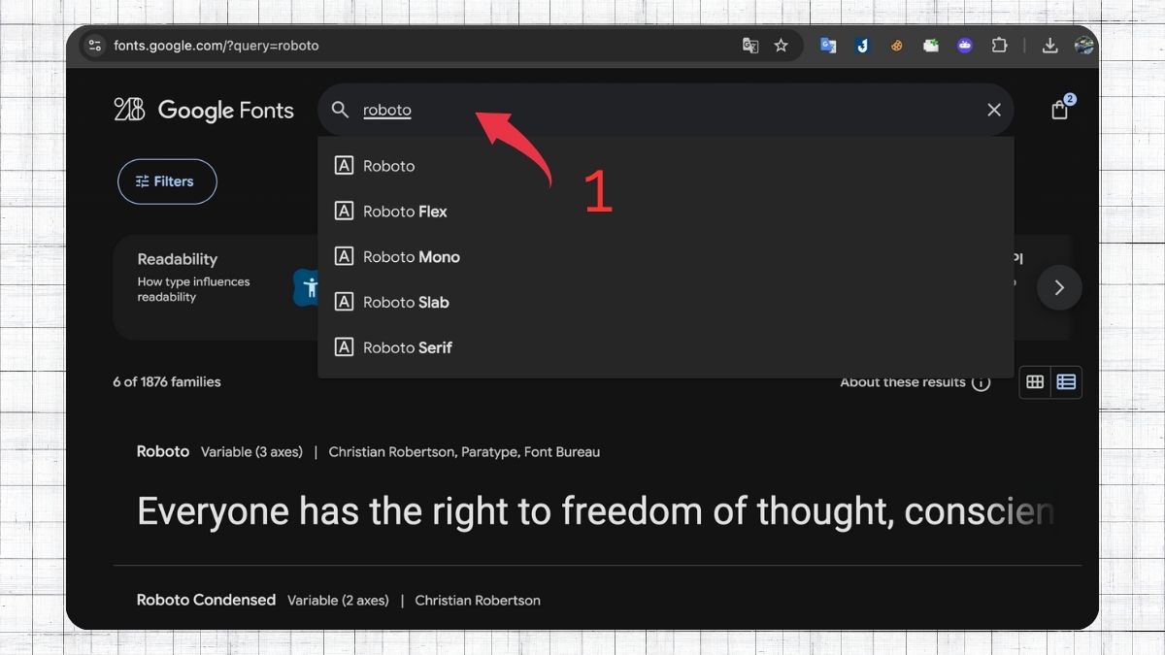Select the Roboto suggestion
Screen dimensions: 1165x655
(x=666, y=166)
